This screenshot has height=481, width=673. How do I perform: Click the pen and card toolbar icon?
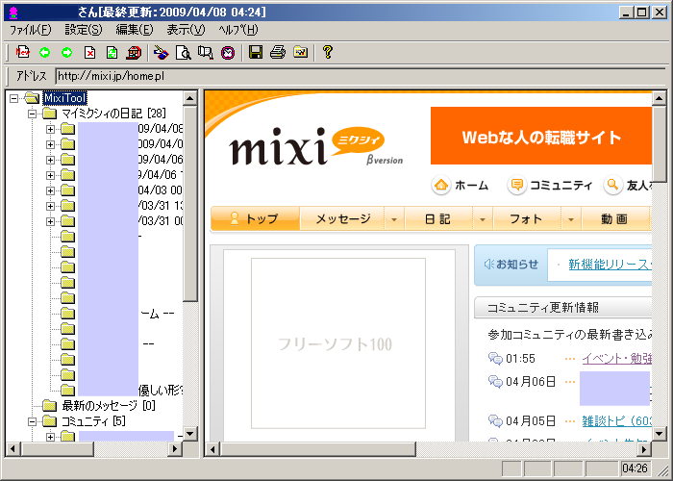coord(161,52)
